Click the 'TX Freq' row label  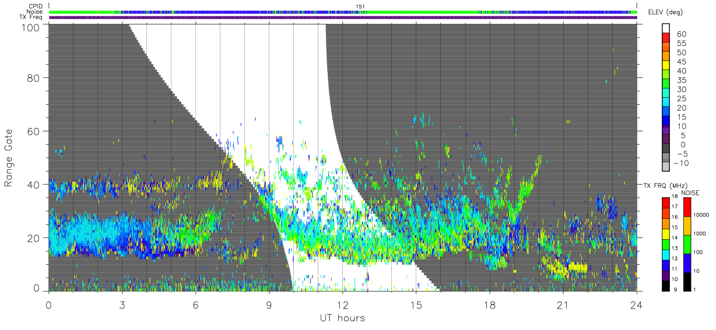[31, 17]
